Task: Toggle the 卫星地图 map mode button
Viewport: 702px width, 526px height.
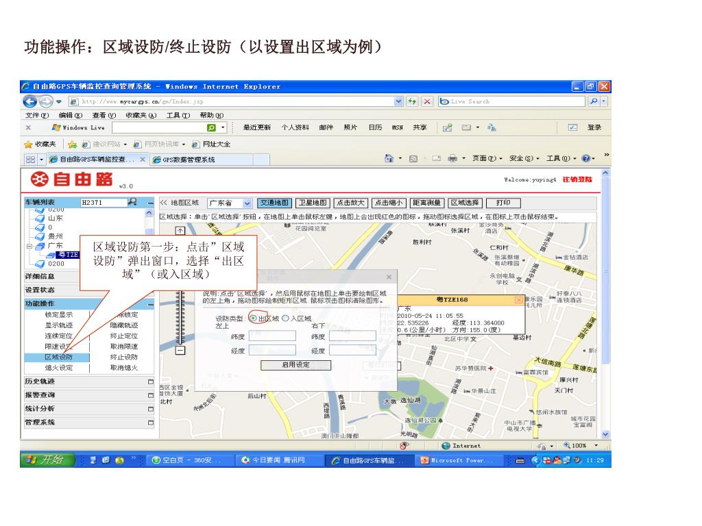Action: point(313,203)
